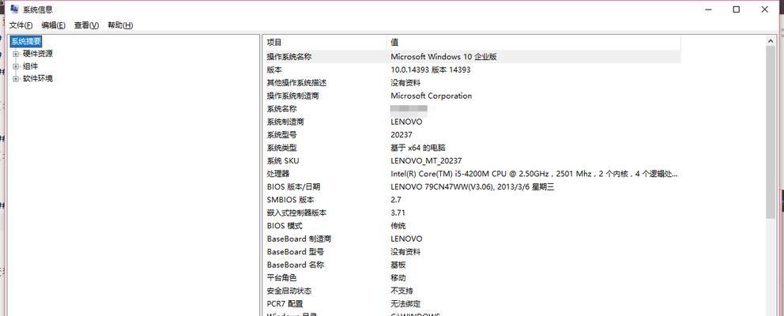
Task: Select the 系统制造商 row
Action: click(472, 122)
